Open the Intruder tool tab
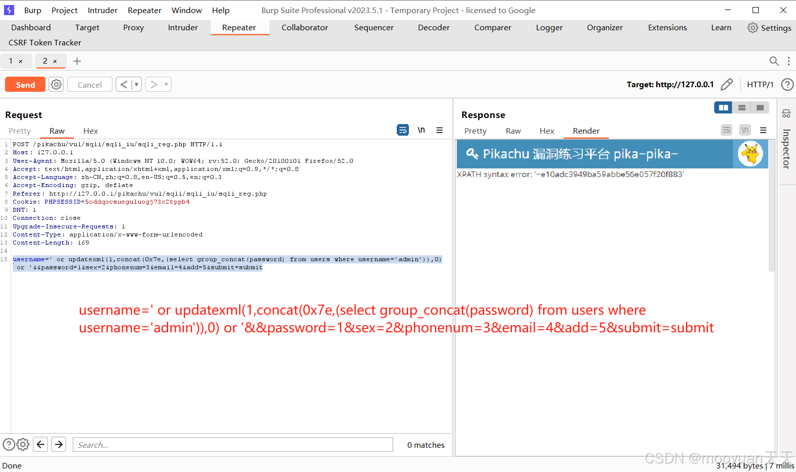This screenshot has height=472, width=796. pyautogui.click(x=183, y=28)
